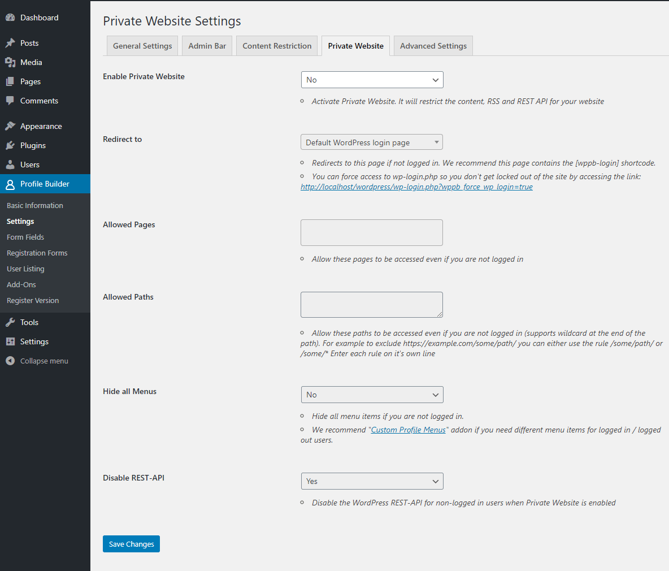The width and height of the screenshot is (669, 571).
Task: Switch to the Admin Bar tab
Action: point(207,46)
